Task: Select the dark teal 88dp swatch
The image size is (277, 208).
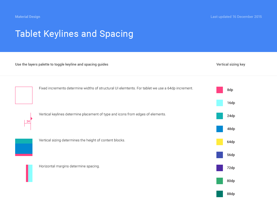Action: pos(220,194)
